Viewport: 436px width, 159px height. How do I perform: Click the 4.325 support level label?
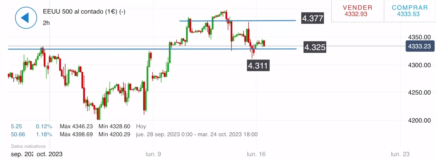314,47
